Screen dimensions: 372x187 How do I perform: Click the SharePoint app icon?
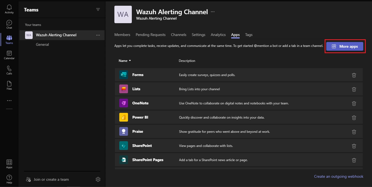(x=124, y=146)
